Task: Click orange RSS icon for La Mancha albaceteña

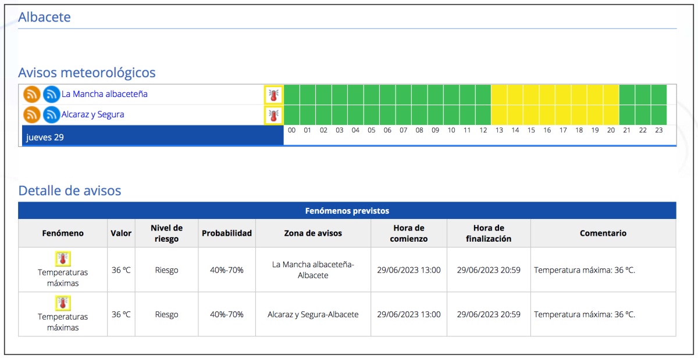Action: coord(32,94)
